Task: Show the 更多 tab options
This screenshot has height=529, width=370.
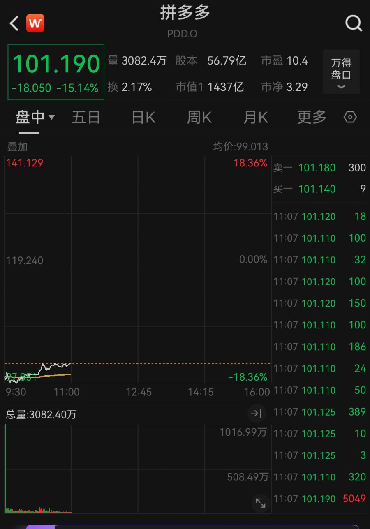Action: 312,118
